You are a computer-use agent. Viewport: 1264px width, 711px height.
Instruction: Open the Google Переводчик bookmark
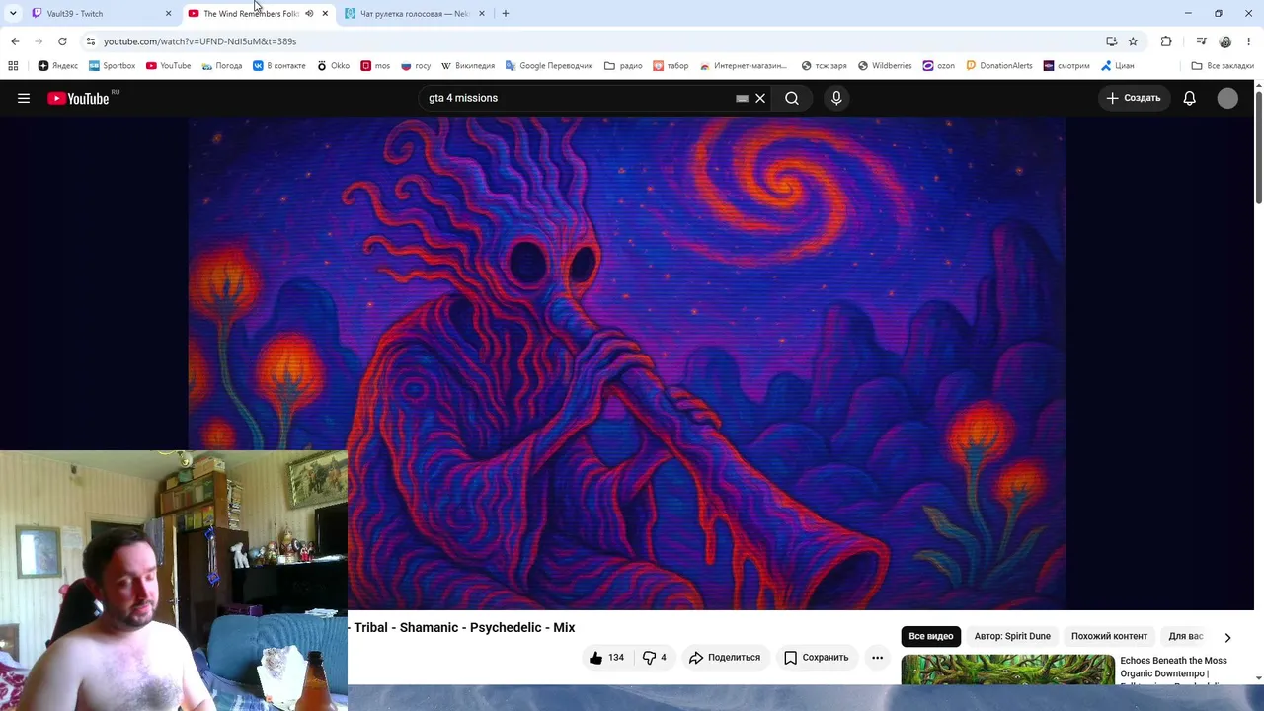549,66
